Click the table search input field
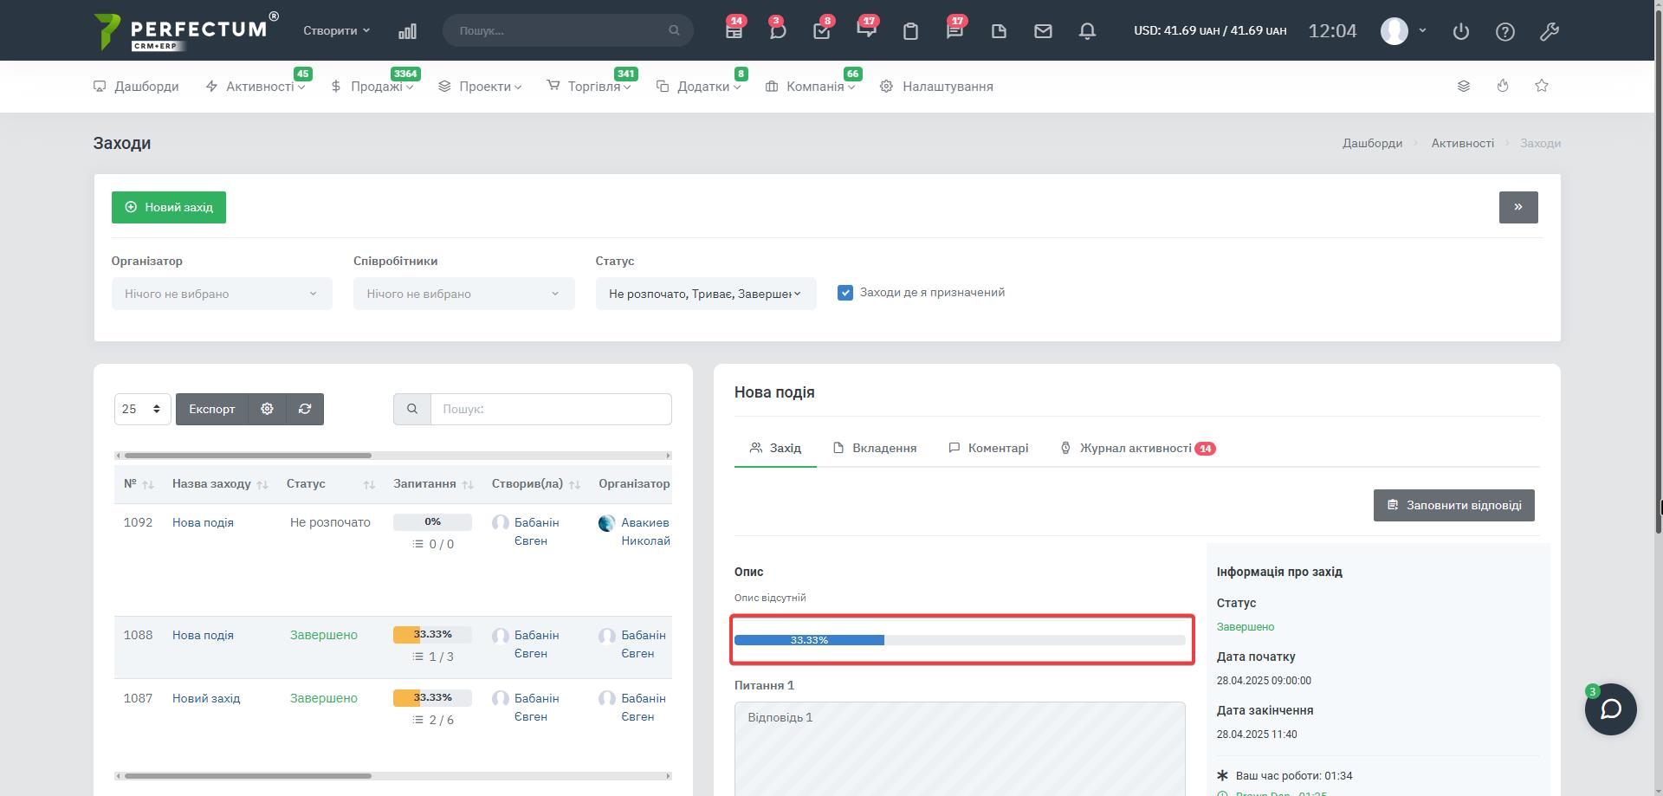Image resolution: width=1663 pixels, height=796 pixels. pyautogui.click(x=551, y=409)
